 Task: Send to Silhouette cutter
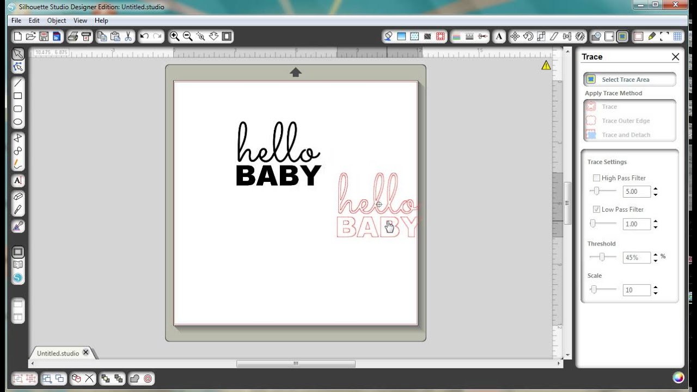[85, 36]
